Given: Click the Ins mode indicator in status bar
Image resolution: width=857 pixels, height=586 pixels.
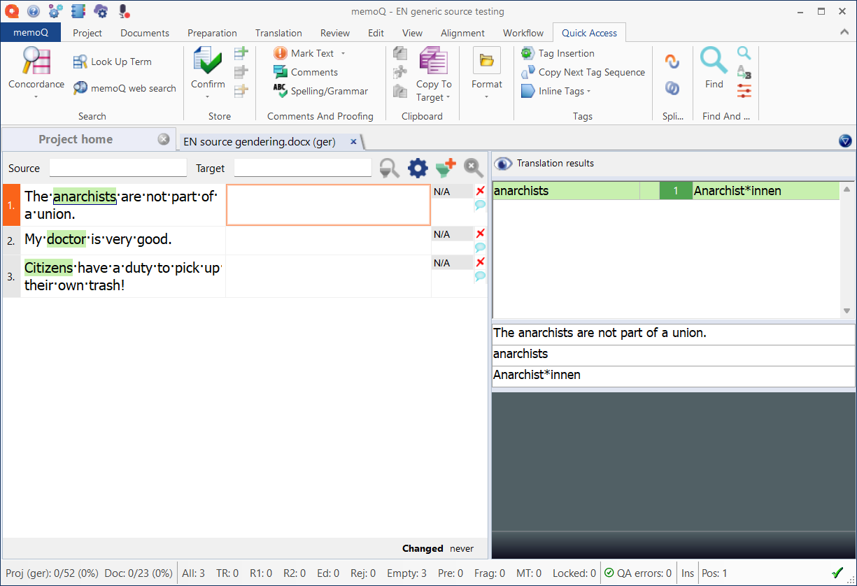Looking at the screenshot, I should 688,573.
